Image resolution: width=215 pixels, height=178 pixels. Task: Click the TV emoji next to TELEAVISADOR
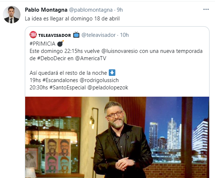tap(76, 35)
